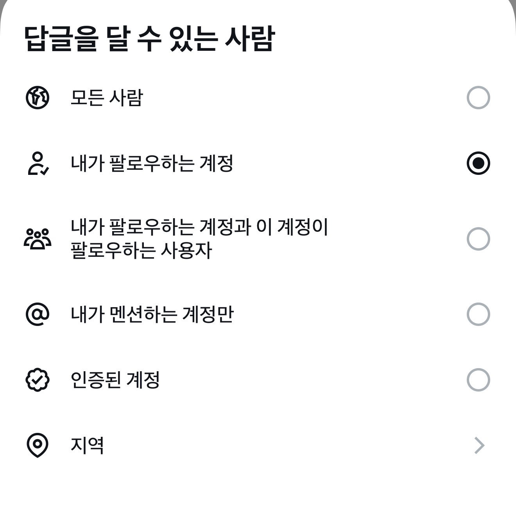Click the @ mention icon

pyautogui.click(x=38, y=314)
